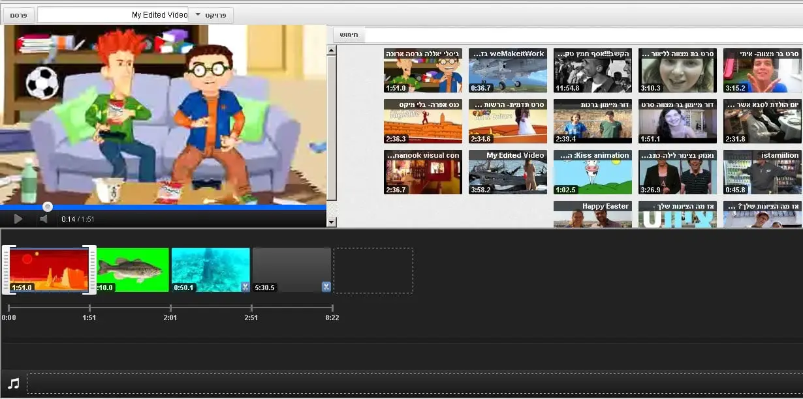
Task: Click the music note audio track icon
Action: [13, 383]
